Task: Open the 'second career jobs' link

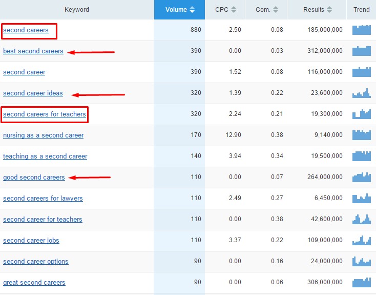Action: pos(31,241)
